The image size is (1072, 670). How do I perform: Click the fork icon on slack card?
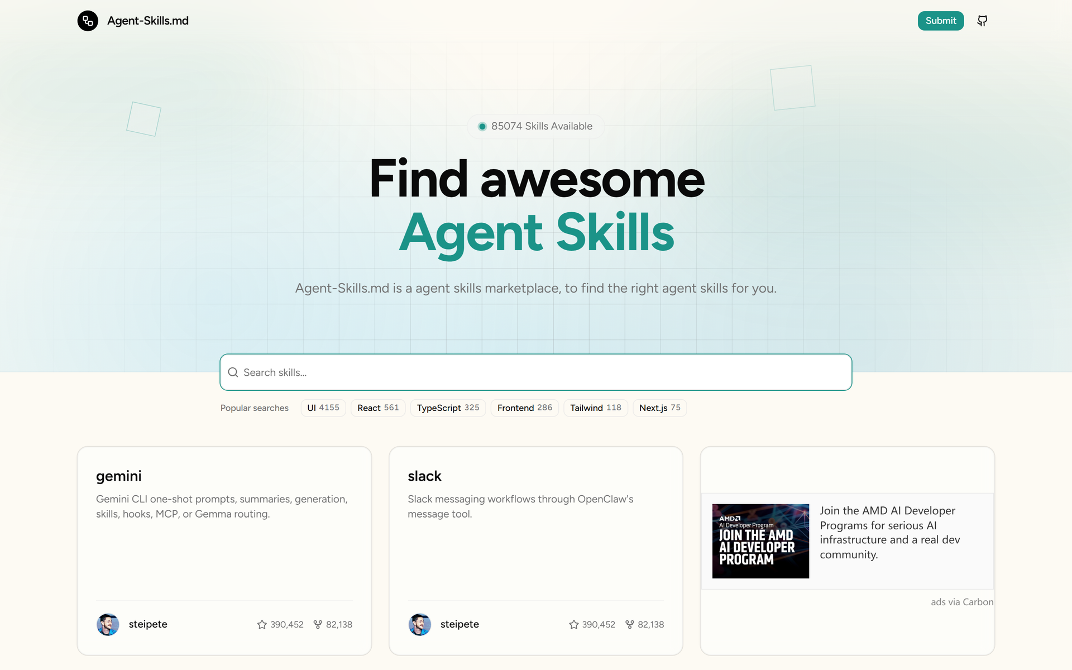pos(629,624)
